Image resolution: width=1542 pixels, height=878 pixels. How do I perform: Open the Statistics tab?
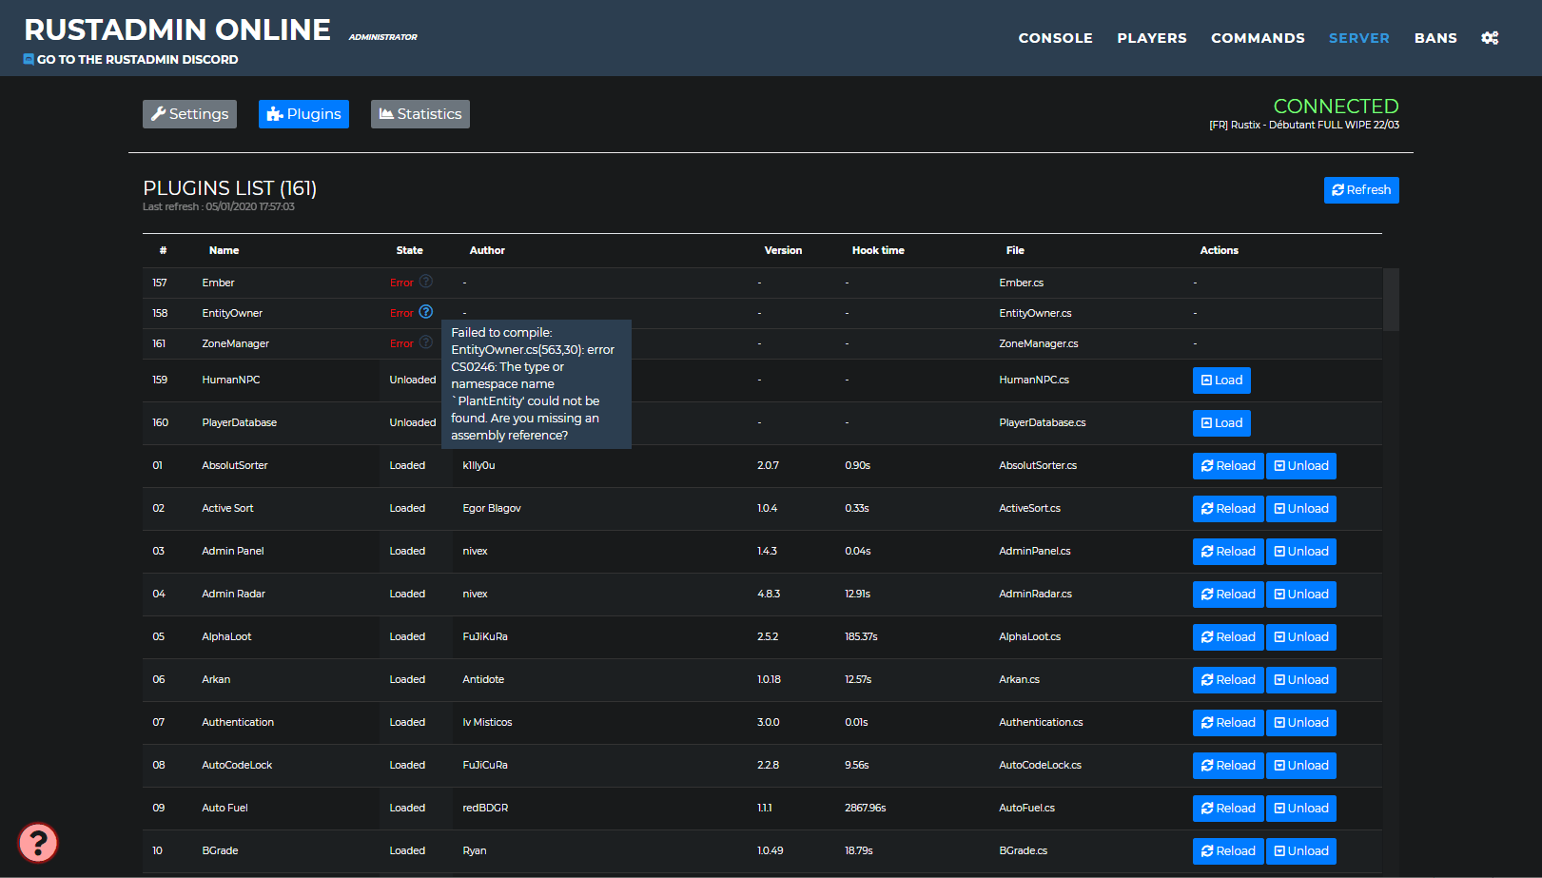420,113
